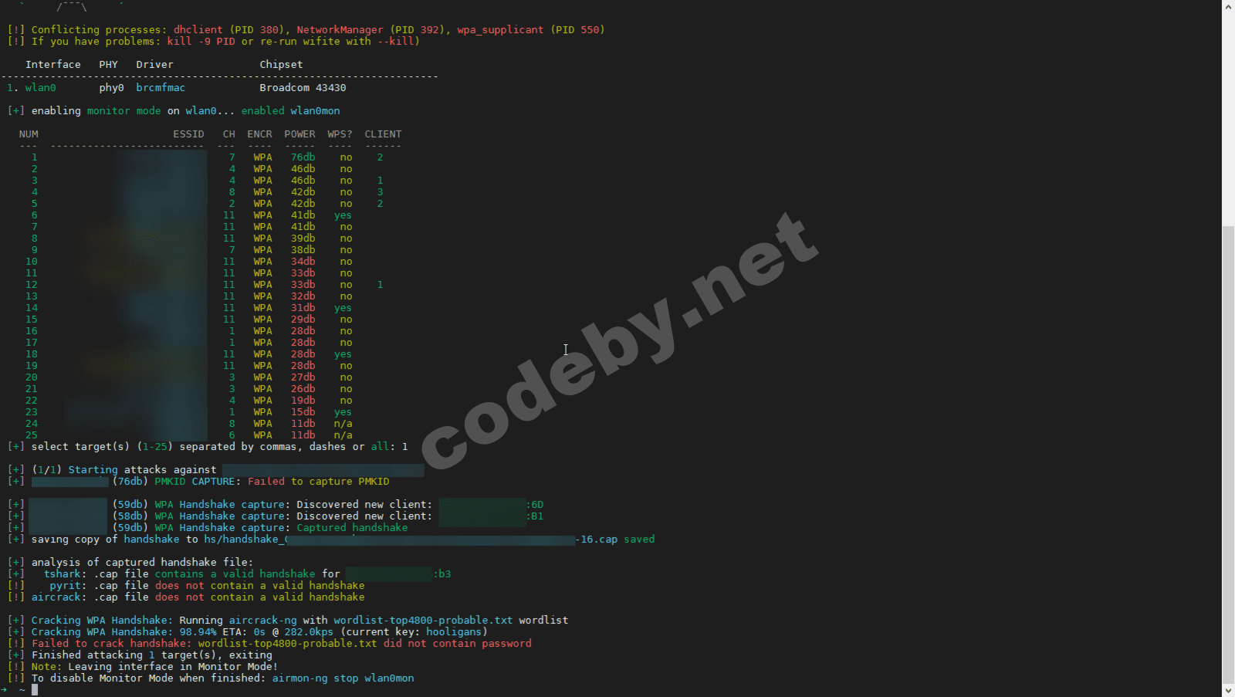Screen dimensions: 1235x697
Task: Click 'Starting' in attacks line
Action: 93,470
